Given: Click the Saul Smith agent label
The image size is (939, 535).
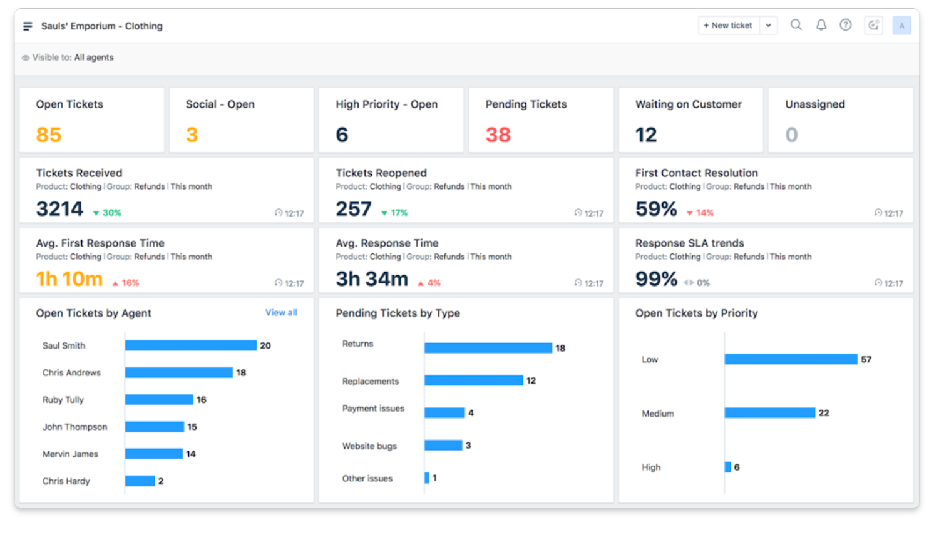Looking at the screenshot, I should pyautogui.click(x=64, y=345).
